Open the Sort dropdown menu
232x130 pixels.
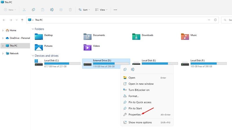pyautogui.click(x=84, y=10)
